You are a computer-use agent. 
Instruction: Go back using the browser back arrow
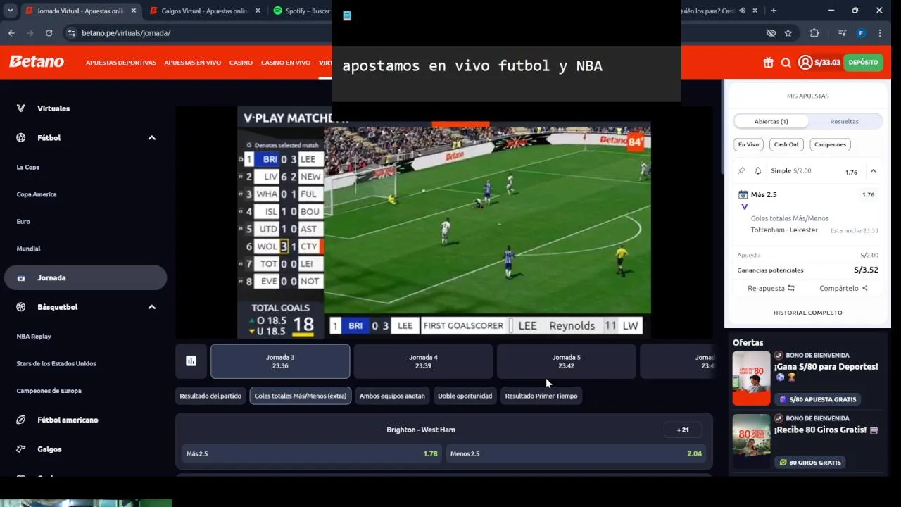point(11,33)
